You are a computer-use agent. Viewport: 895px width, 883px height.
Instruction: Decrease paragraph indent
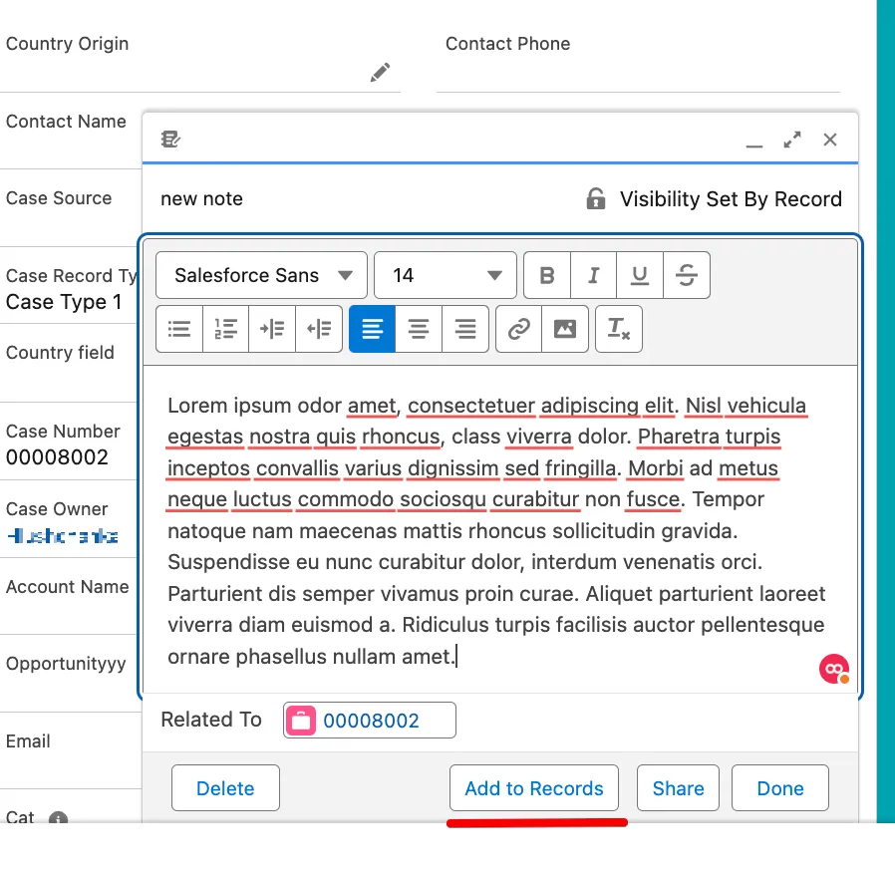[319, 329]
